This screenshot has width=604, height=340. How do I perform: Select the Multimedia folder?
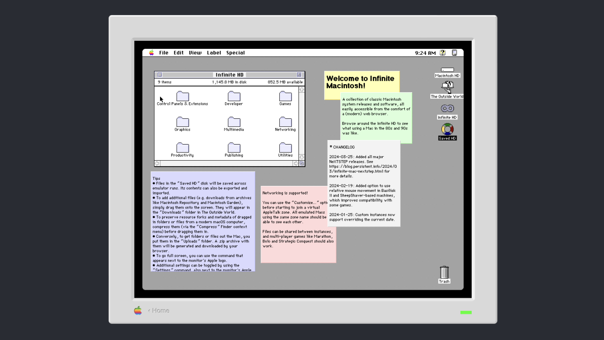point(234,124)
